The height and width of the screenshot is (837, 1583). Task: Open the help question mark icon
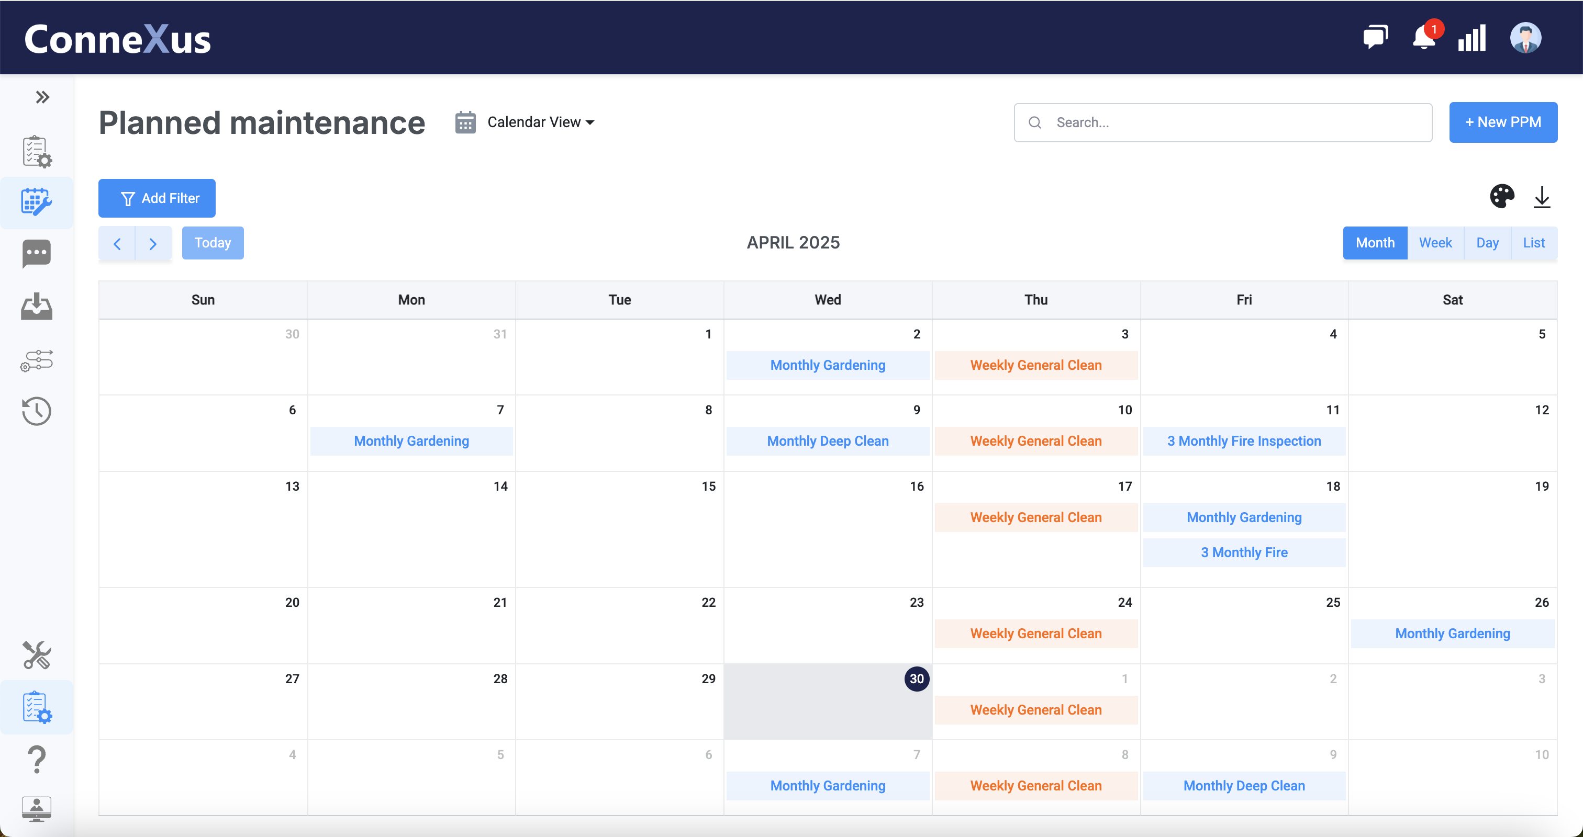pyautogui.click(x=37, y=759)
